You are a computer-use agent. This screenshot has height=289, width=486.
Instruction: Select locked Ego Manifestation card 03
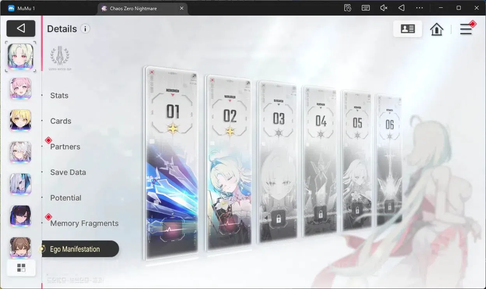278,161
